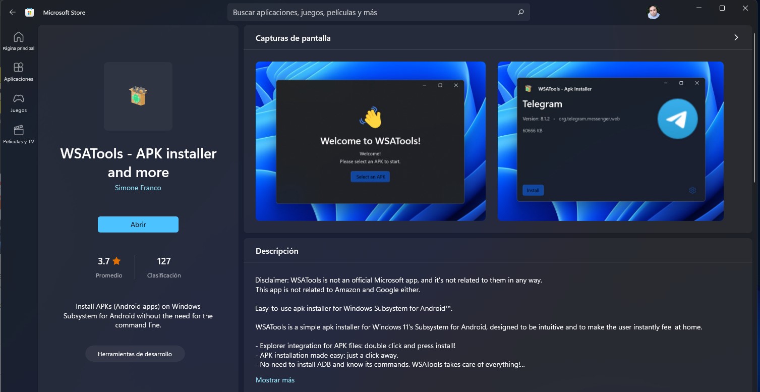760x392 pixels.
Task: Open the Telegram Apk Installer screenshot
Action: (610, 141)
